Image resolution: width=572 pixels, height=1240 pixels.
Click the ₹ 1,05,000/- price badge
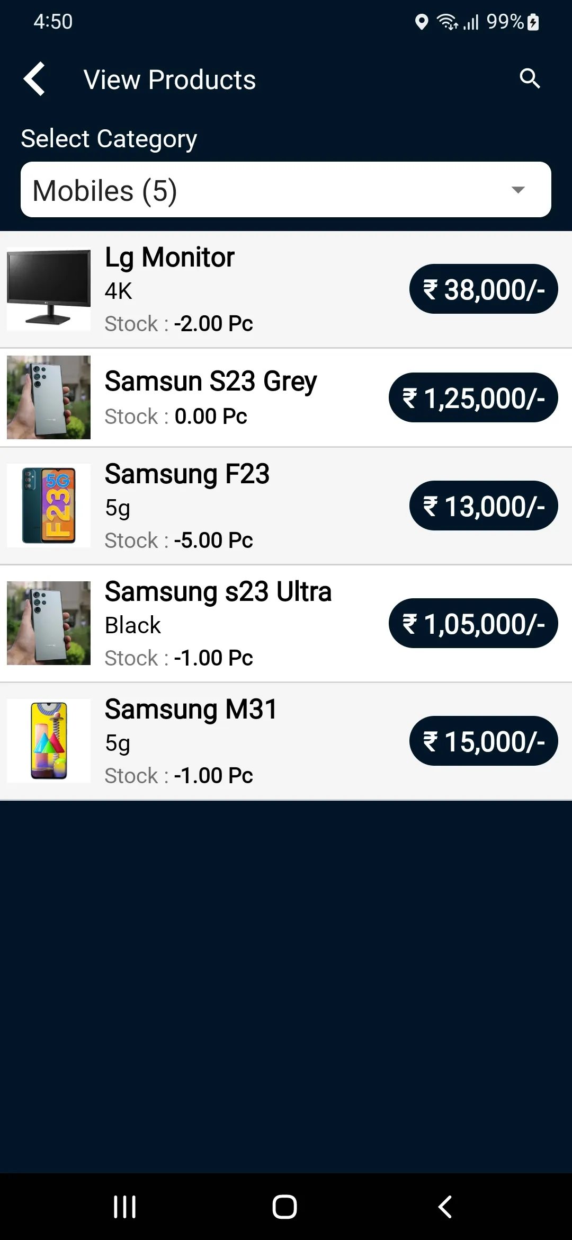[x=473, y=623]
